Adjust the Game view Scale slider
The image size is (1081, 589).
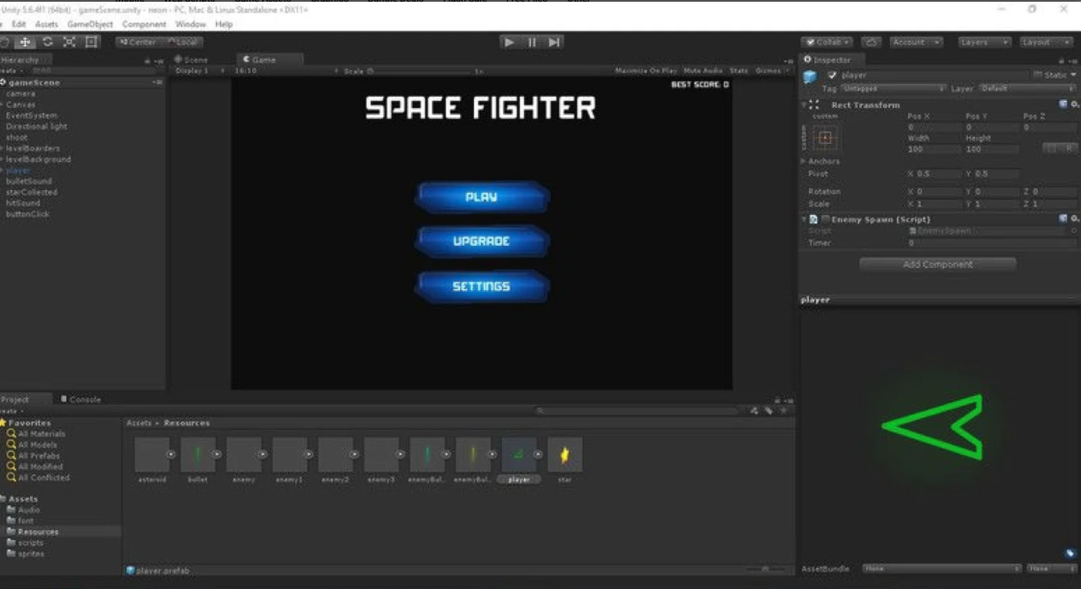coord(418,71)
